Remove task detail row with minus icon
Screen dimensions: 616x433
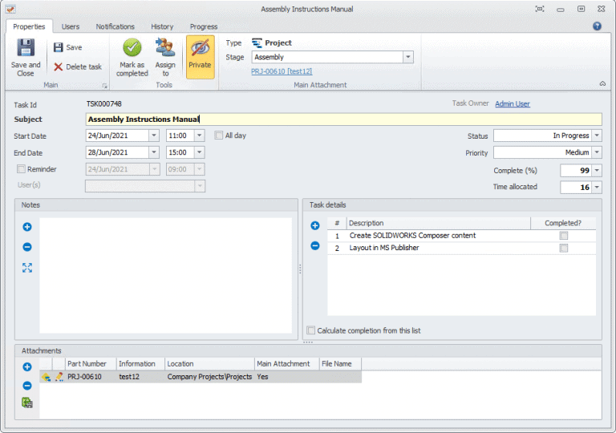click(x=315, y=245)
